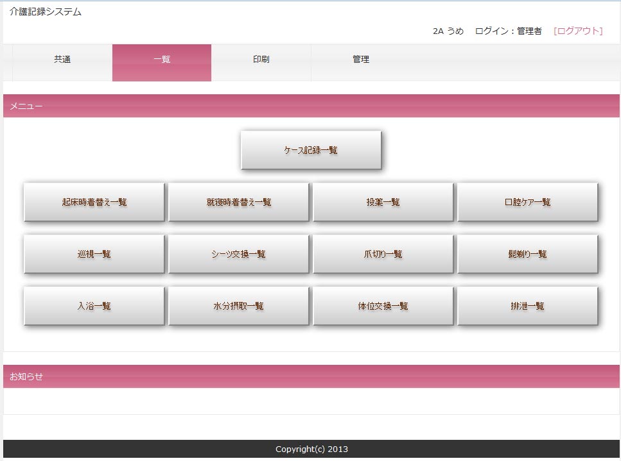The image size is (621, 461).
Task: Click シーツ交換一覧 button
Action: 239,254
